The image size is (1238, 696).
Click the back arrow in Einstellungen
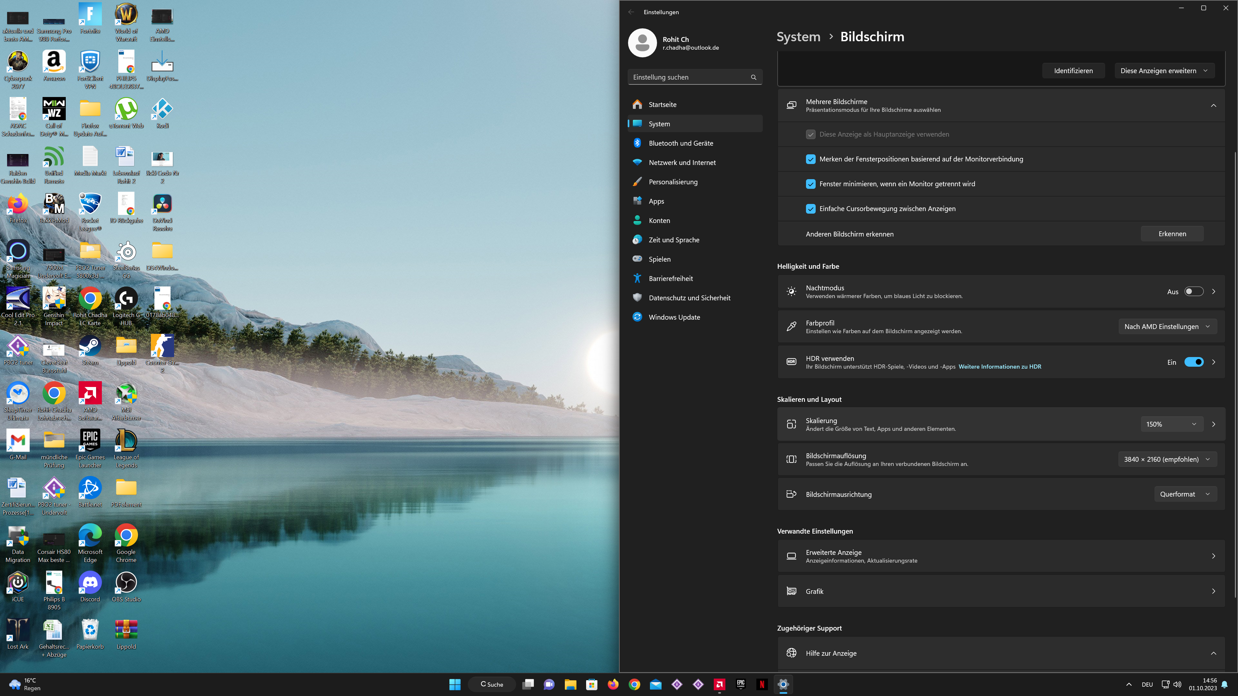coord(631,12)
